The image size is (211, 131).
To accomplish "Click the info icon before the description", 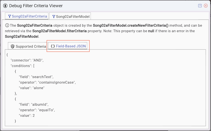I will pos(7,25).
